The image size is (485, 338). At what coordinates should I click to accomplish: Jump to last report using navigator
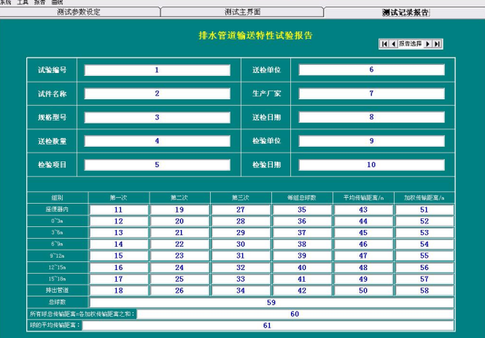(437, 44)
